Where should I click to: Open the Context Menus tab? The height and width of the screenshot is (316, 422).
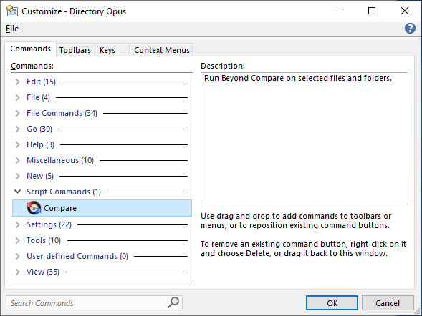162,50
